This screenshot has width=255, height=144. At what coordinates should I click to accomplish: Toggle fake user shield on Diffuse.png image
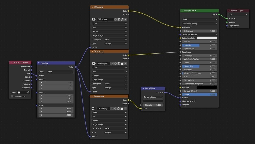pyautogui.click(x=115, y=19)
